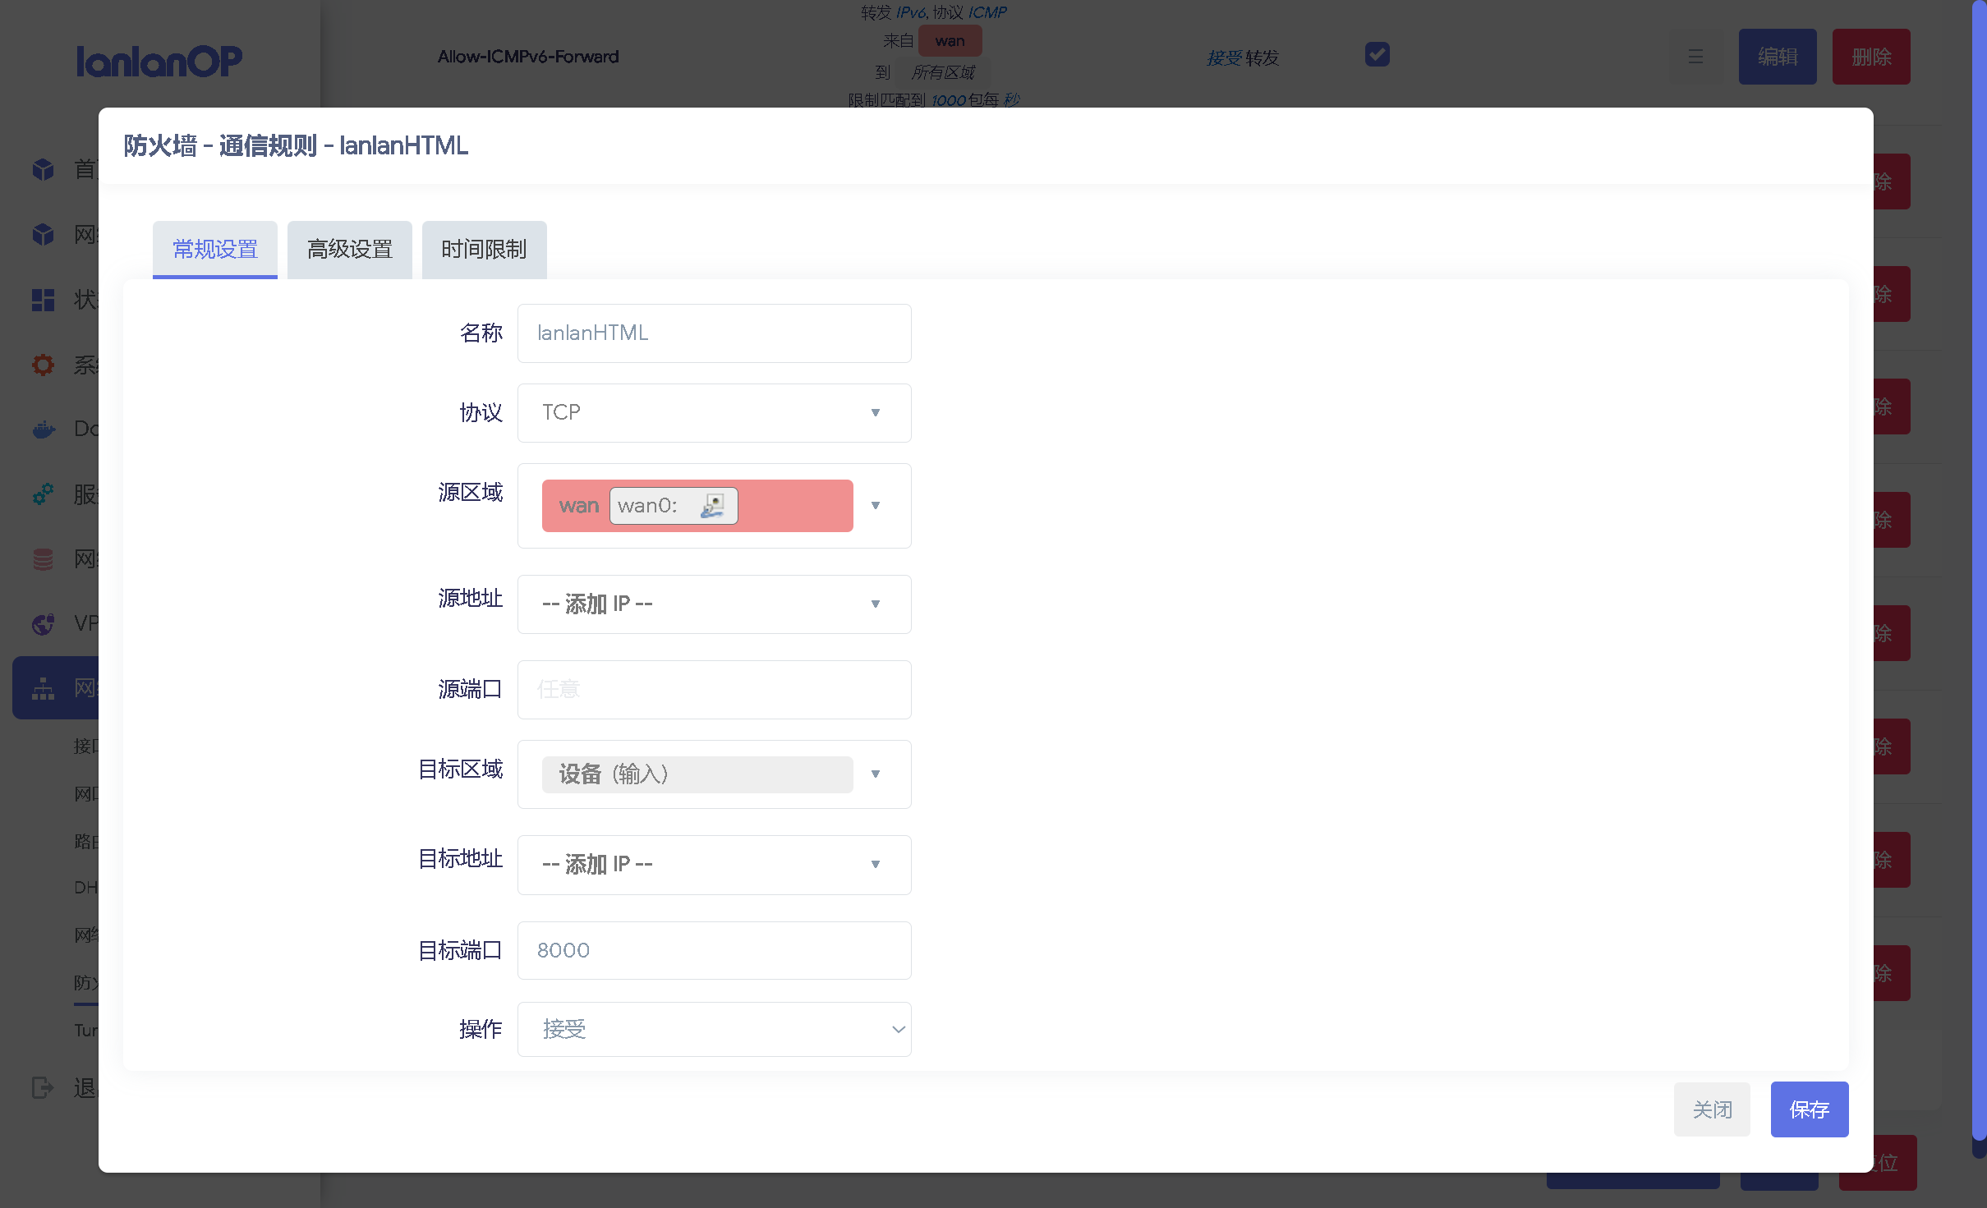Image resolution: width=1987 pixels, height=1208 pixels.
Task: Click the 保存 button
Action: coord(1810,1109)
